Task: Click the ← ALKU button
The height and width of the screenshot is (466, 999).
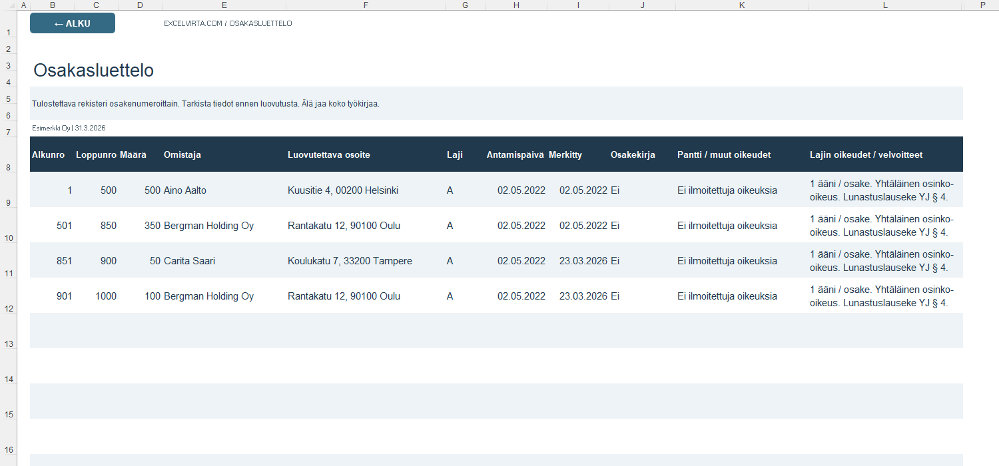Action: click(73, 23)
